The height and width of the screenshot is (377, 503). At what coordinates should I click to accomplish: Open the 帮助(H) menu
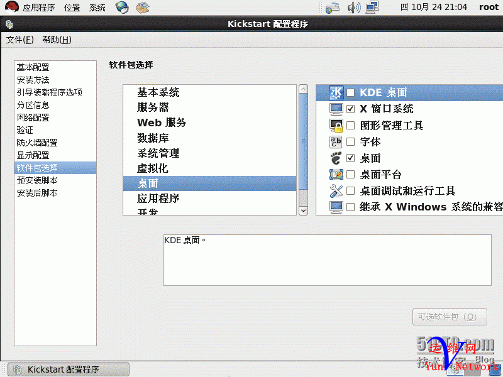click(57, 40)
